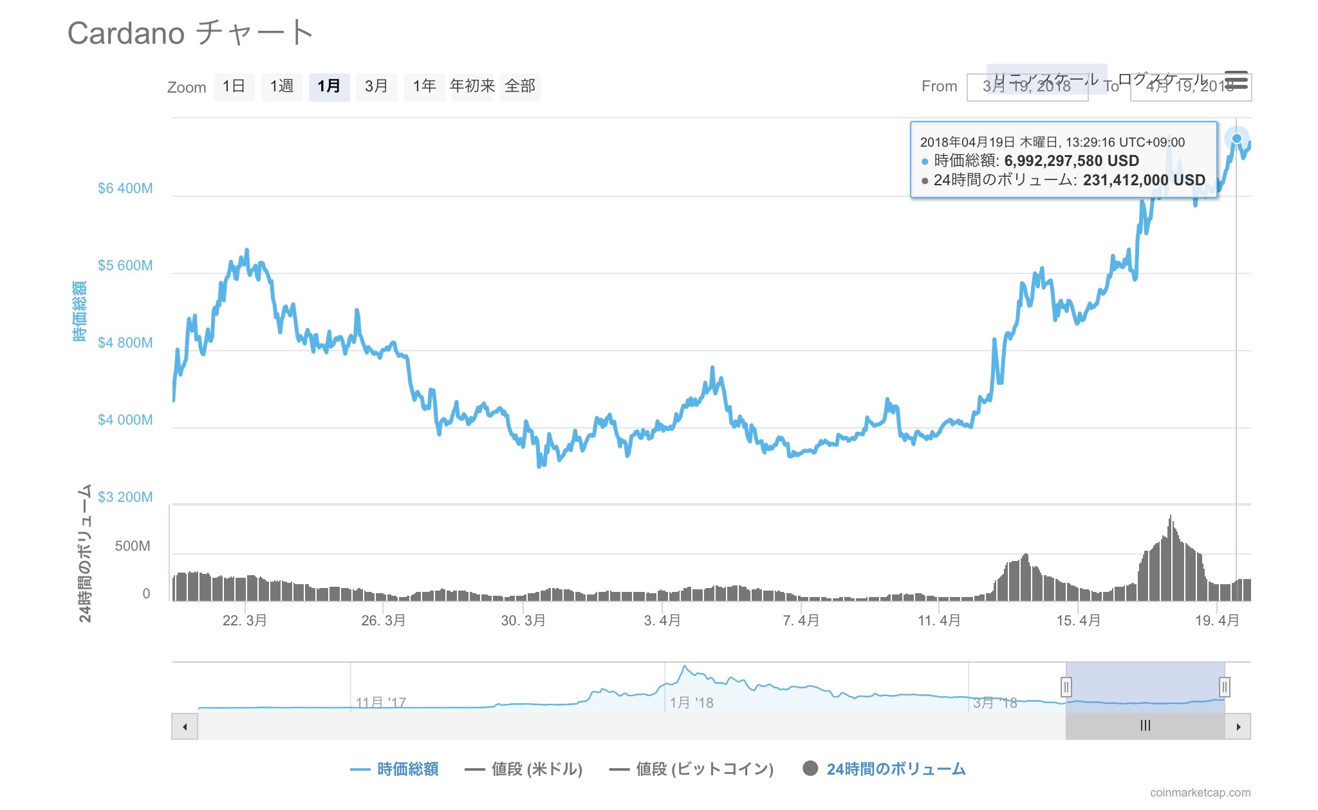The image size is (1318, 810).
Task: Toggle 時価総額 series in legend
Action: coord(394,769)
